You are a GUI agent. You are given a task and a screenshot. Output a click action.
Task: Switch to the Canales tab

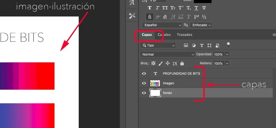coord(164,35)
